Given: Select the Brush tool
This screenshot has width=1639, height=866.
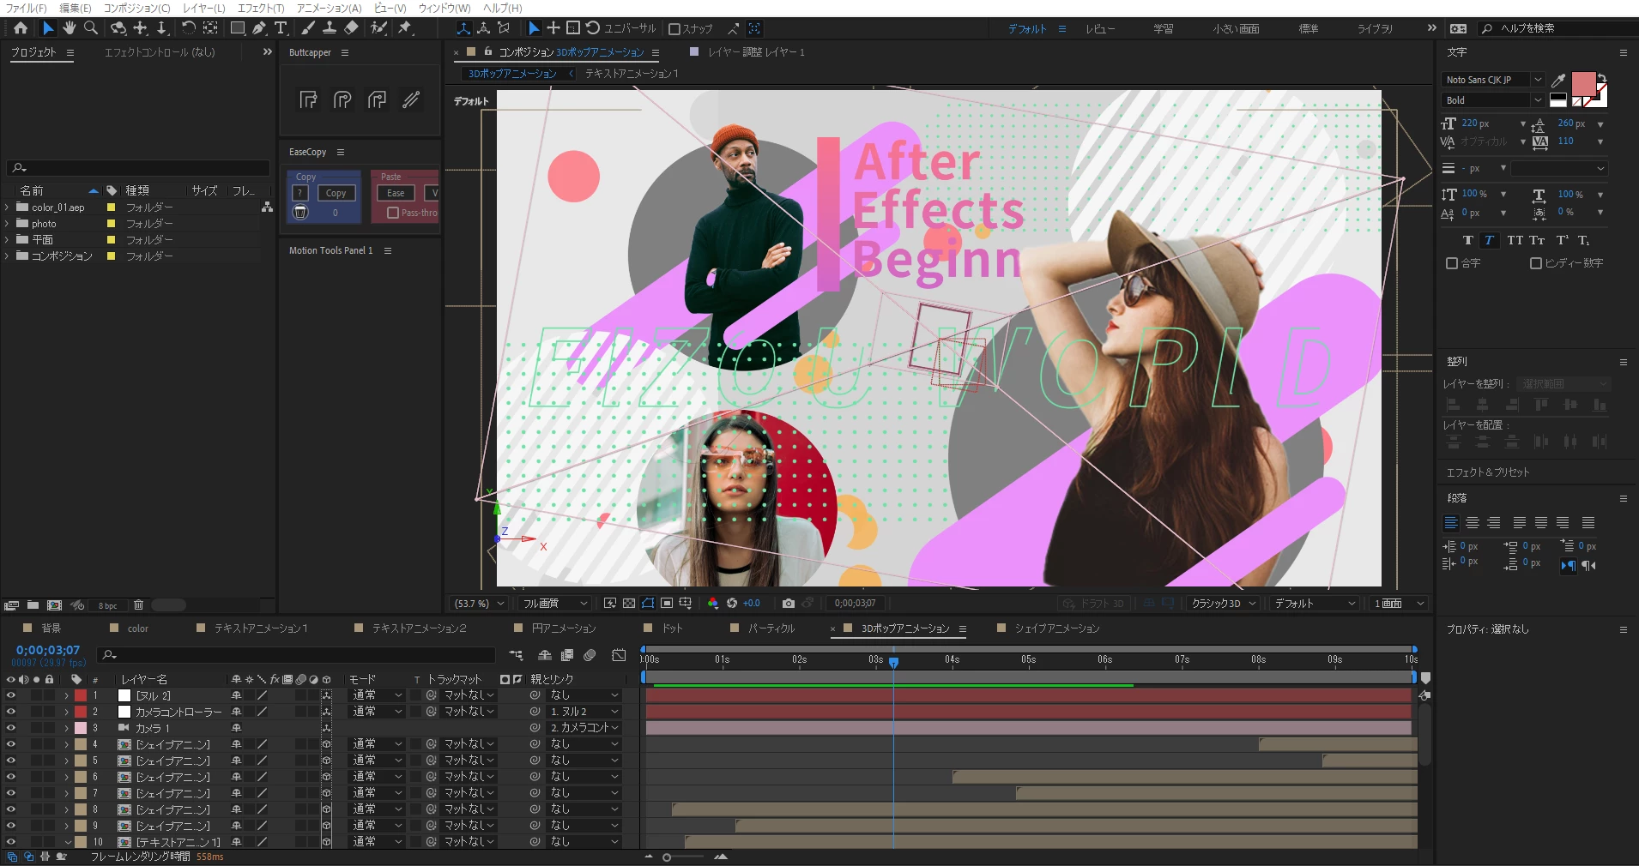Looking at the screenshot, I should click(307, 28).
